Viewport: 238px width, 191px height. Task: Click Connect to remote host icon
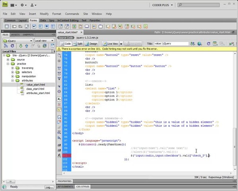(x=6, y=46)
